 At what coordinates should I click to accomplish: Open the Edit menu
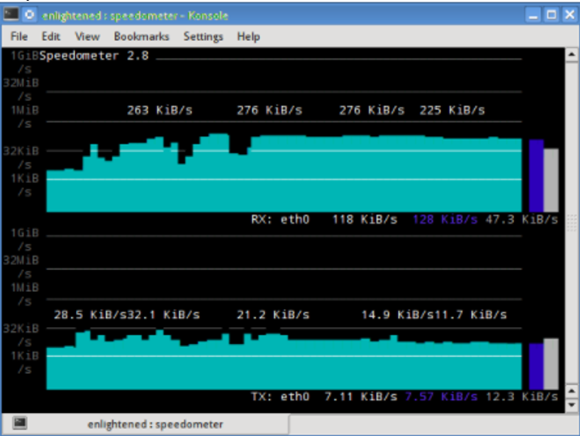click(51, 36)
